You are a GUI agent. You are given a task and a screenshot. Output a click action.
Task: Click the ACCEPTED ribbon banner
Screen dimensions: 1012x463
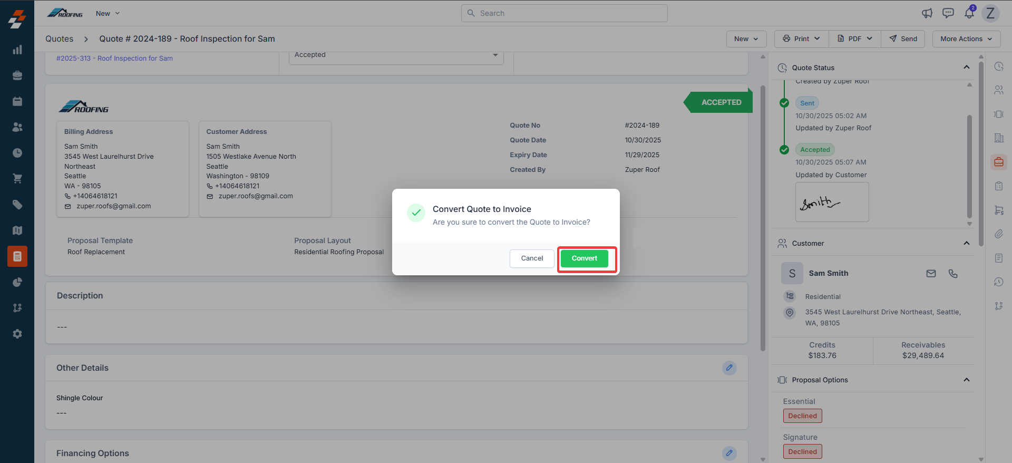(718, 102)
